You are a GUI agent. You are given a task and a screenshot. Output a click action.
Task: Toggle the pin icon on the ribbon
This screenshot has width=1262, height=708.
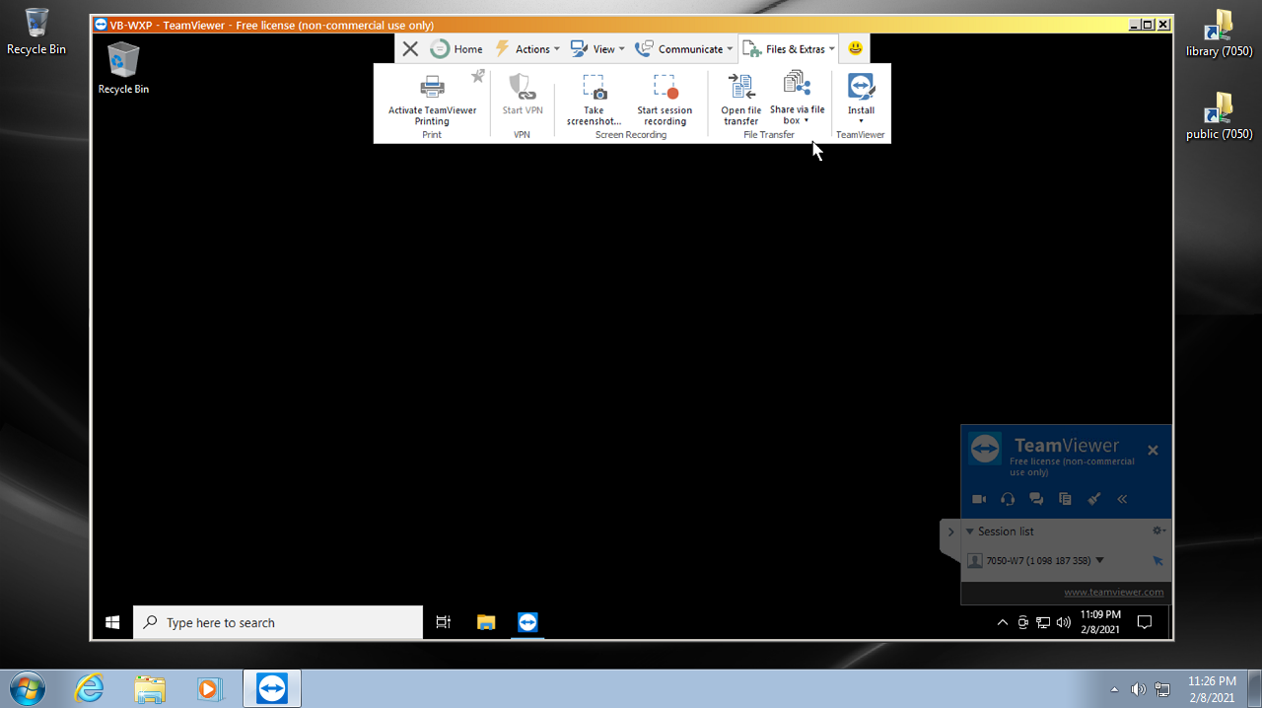click(478, 76)
